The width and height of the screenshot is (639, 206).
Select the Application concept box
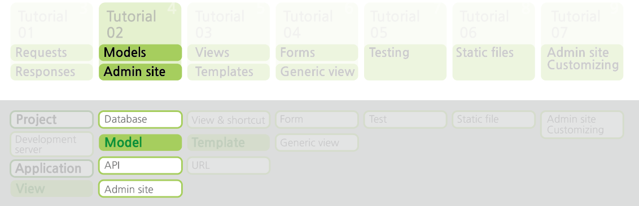click(52, 169)
